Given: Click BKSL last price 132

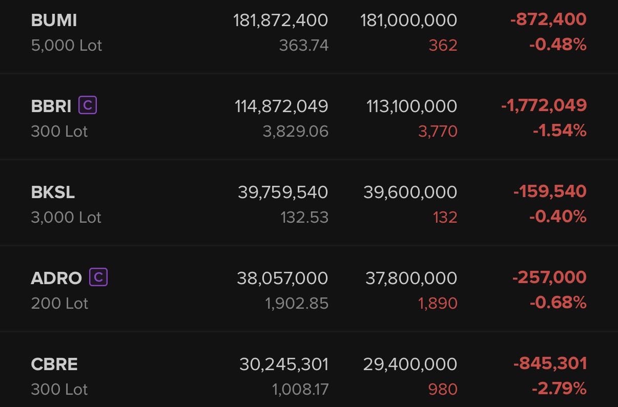Looking at the screenshot, I should pos(444,218).
